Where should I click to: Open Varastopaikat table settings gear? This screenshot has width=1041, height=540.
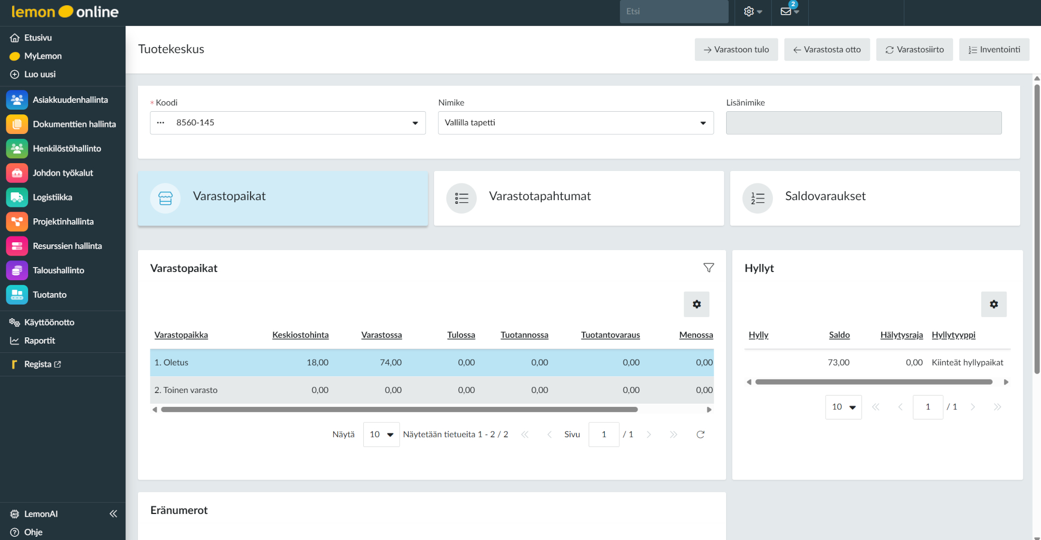tap(696, 305)
